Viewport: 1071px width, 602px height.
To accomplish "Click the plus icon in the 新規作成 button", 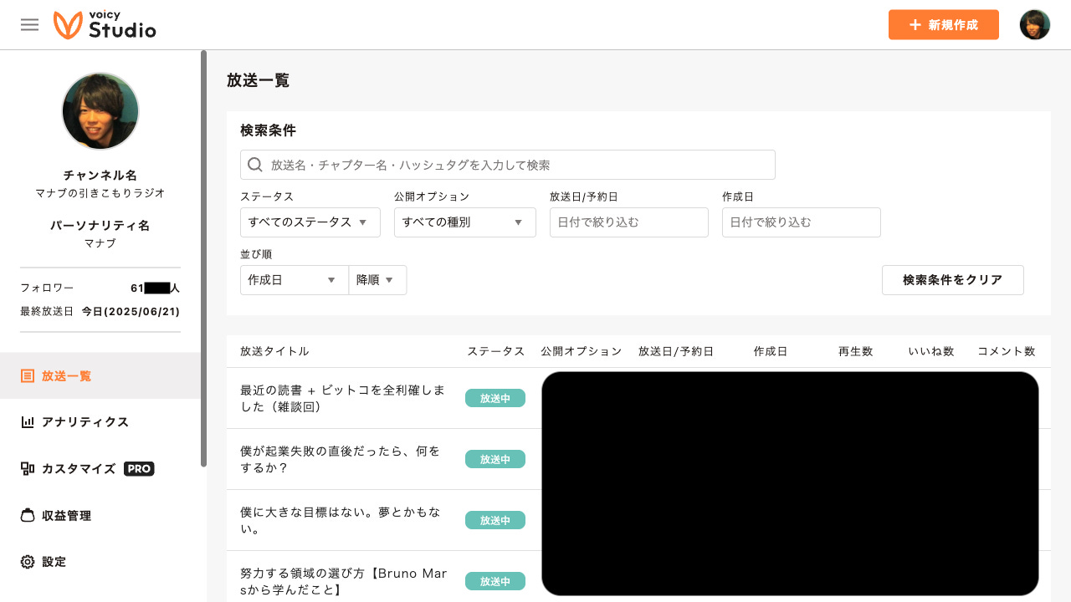I will coord(915,25).
